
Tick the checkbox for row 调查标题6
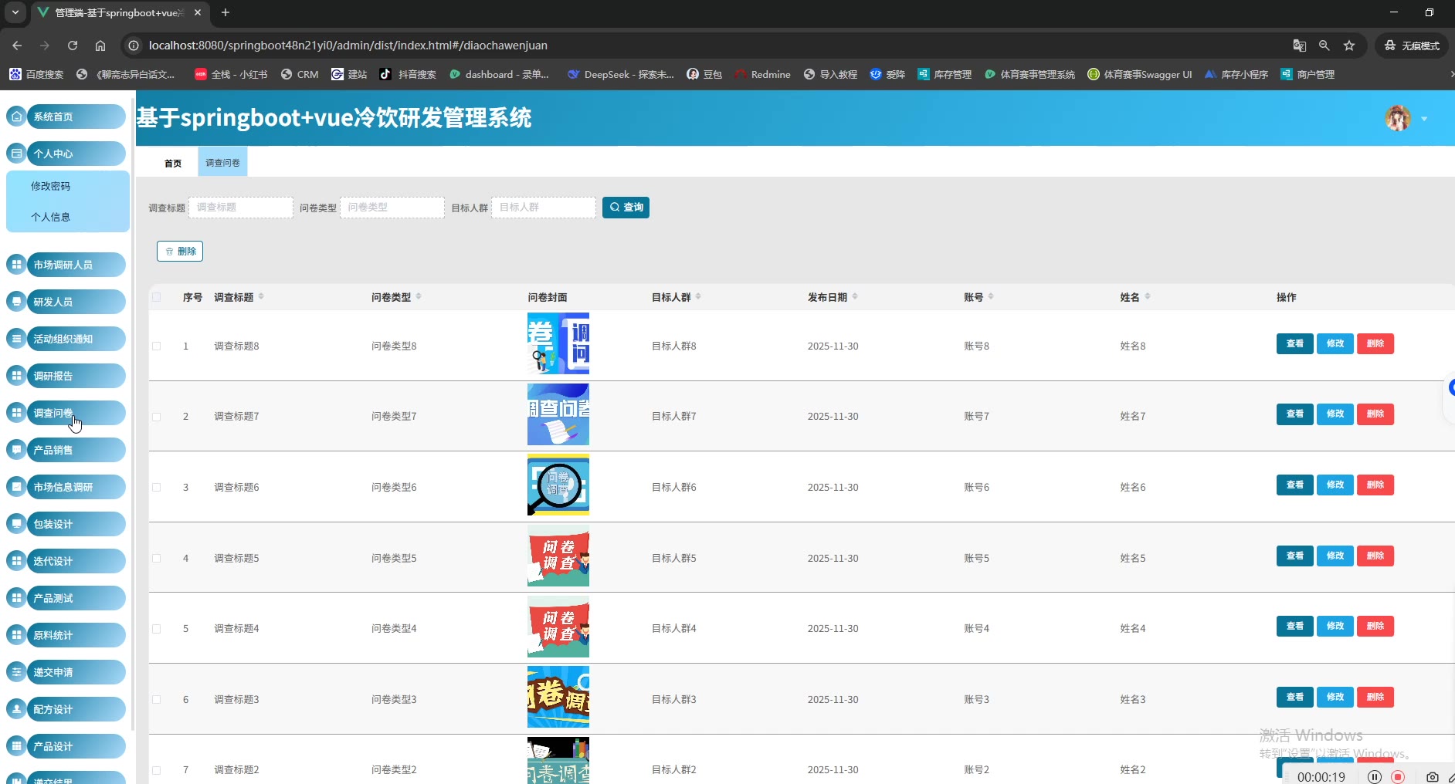(157, 488)
